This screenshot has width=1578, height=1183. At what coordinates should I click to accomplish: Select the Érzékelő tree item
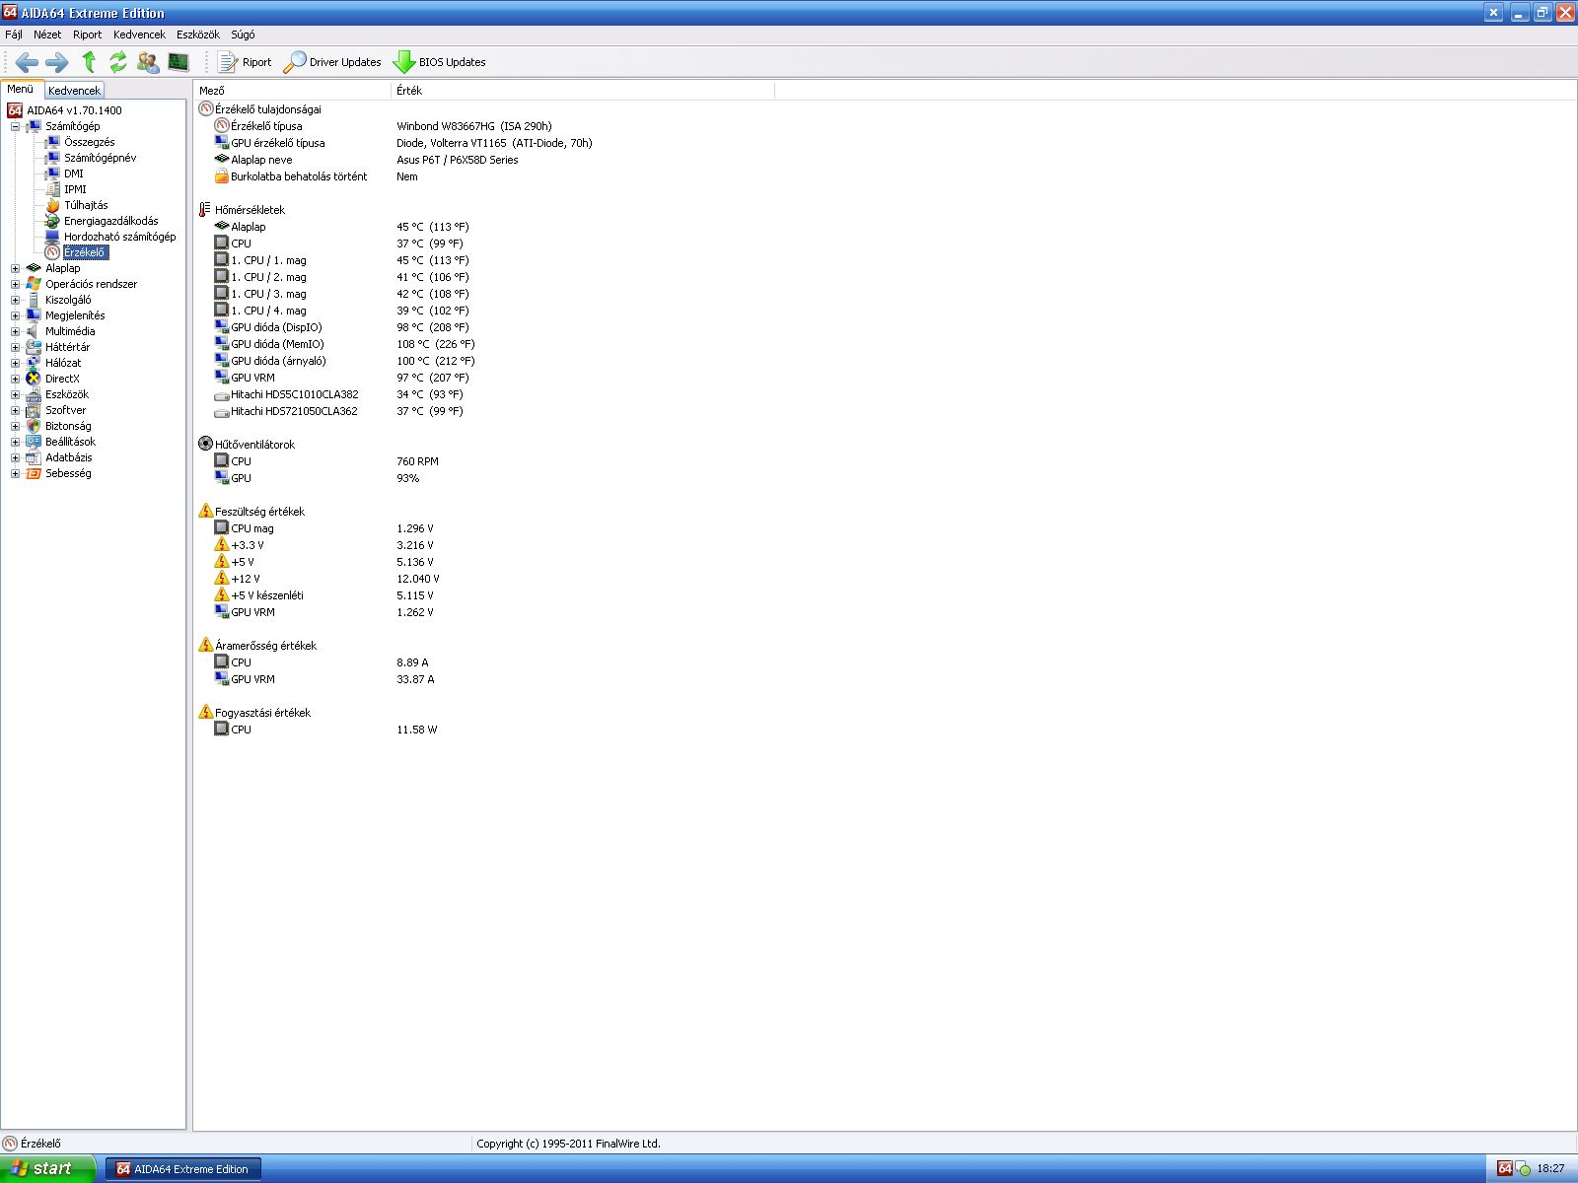pos(85,252)
